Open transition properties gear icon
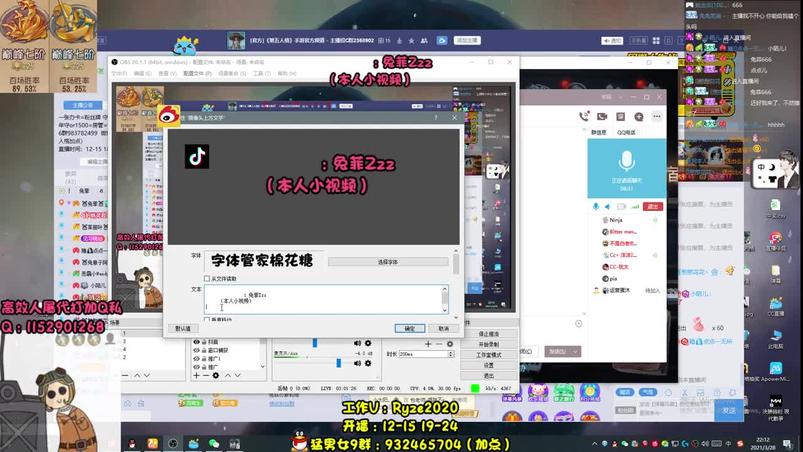 [450, 344]
